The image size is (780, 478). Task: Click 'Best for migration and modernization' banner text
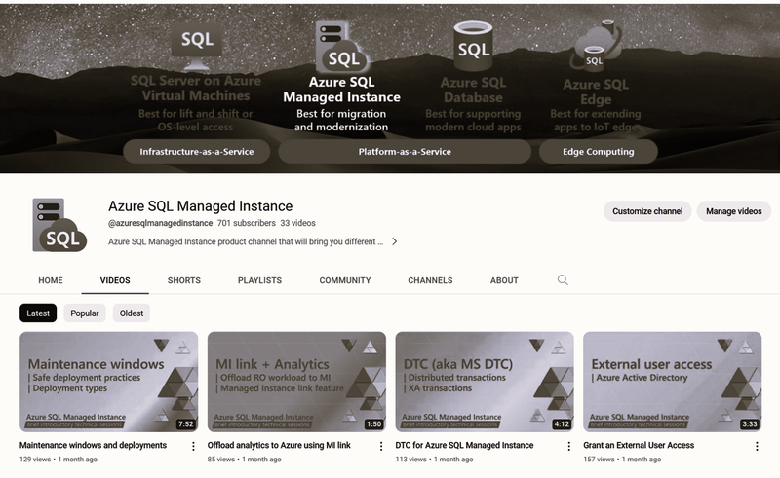[x=341, y=121]
